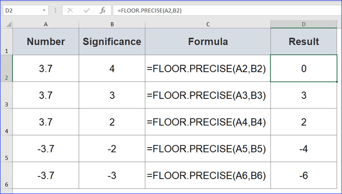Screen dimensions: 342x194
Task: Click the Significance header cell
Action: coord(112,42)
